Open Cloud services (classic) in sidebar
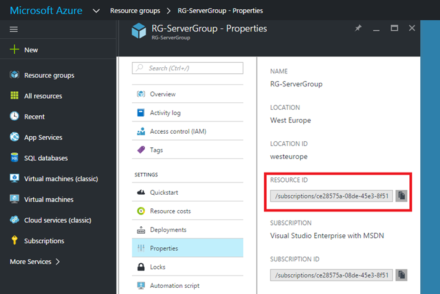Viewport: 440px width, 294px height. click(51, 220)
